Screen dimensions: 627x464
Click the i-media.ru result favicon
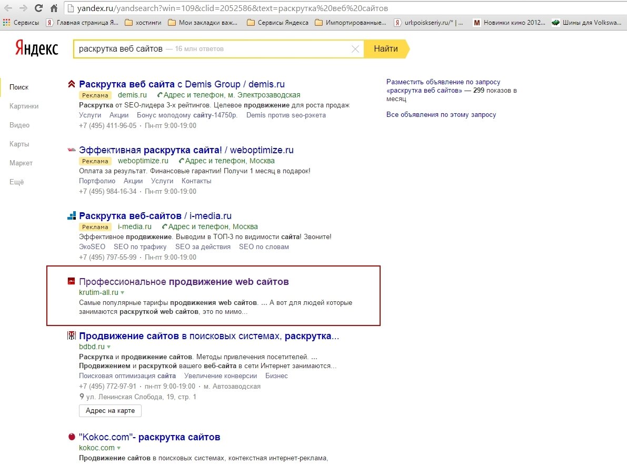tap(72, 215)
